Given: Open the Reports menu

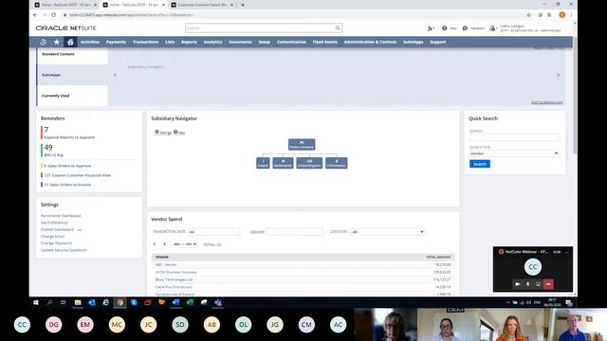Looking at the screenshot, I should 190,42.
